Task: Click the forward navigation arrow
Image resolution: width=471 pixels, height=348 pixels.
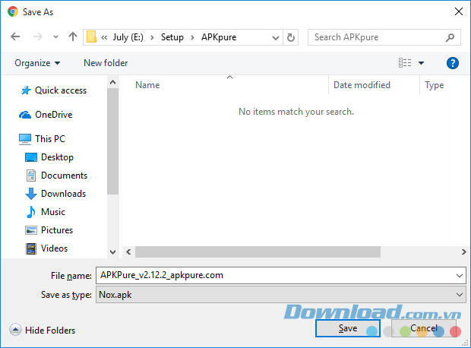Action: (x=37, y=36)
